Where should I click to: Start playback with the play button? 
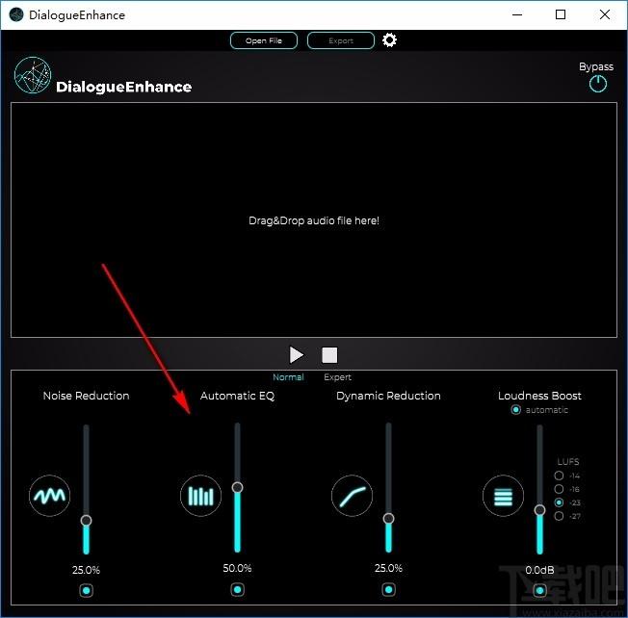[297, 354]
